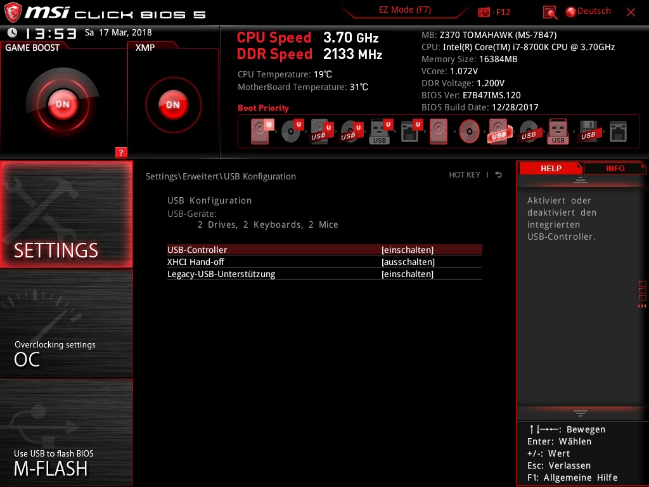Select the UEFI network boot device icon

[x=411, y=131]
